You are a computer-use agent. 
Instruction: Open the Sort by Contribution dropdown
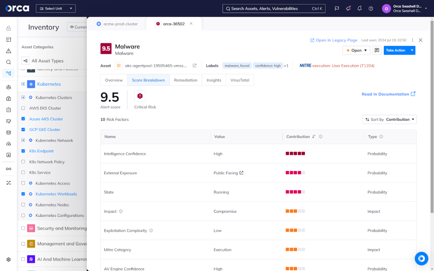[x=389, y=119]
